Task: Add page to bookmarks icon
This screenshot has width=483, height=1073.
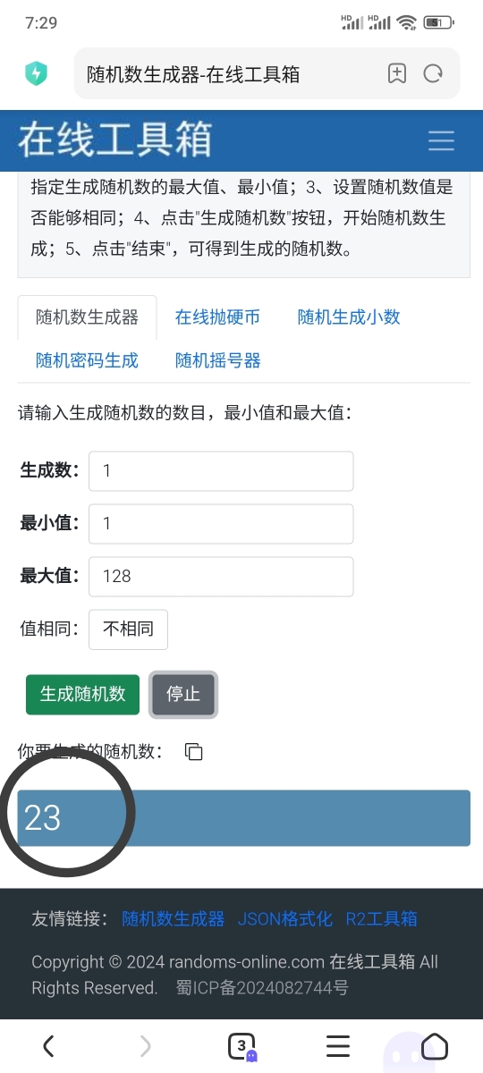Action: pos(397,73)
